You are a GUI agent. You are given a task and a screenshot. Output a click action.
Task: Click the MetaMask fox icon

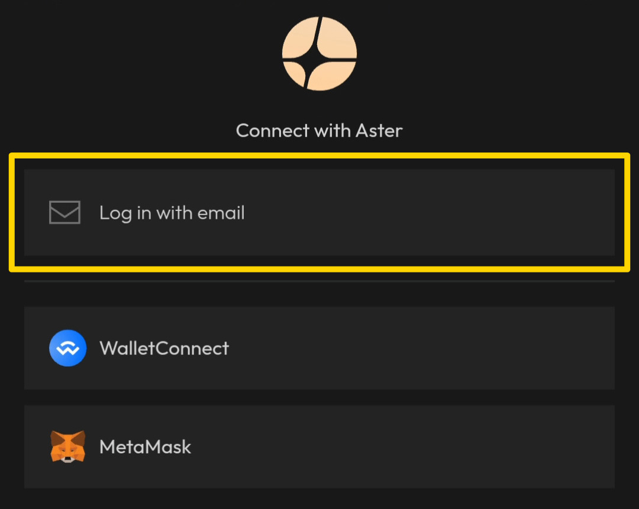pyautogui.click(x=67, y=446)
